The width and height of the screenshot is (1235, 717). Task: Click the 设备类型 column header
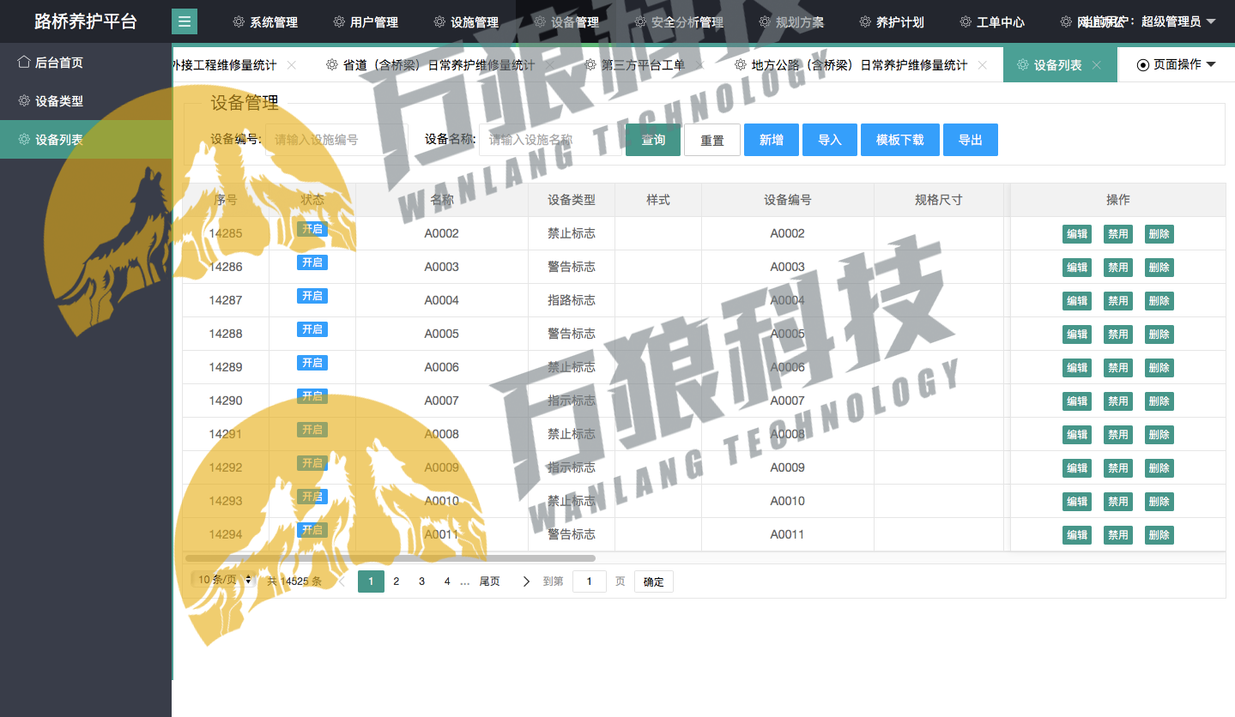572,200
